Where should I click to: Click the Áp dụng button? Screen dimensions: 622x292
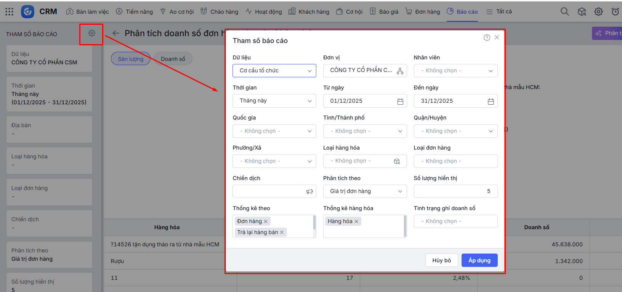[x=479, y=260]
